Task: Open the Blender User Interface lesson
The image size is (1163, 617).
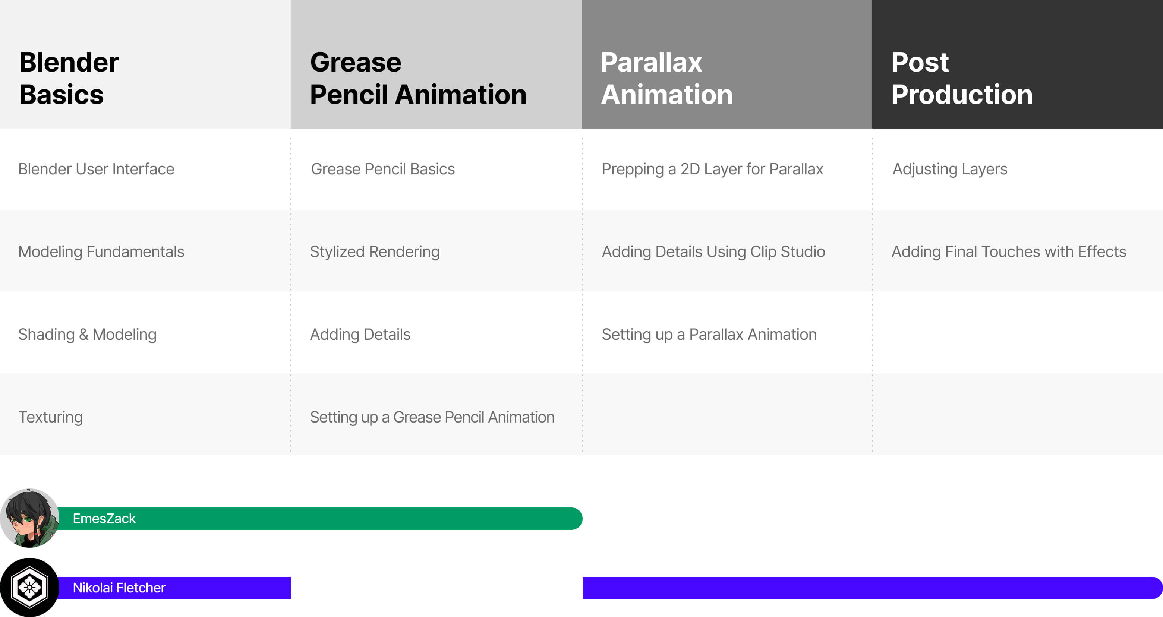Action: (x=96, y=169)
